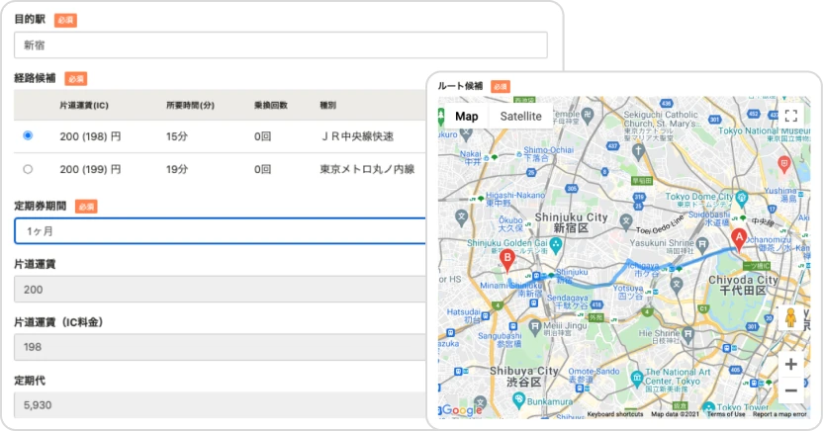Image resolution: width=823 pixels, height=431 pixels.
Task: Open the 定期券期間 dropdown showing 1ヶ月
Action: (221, 231)
